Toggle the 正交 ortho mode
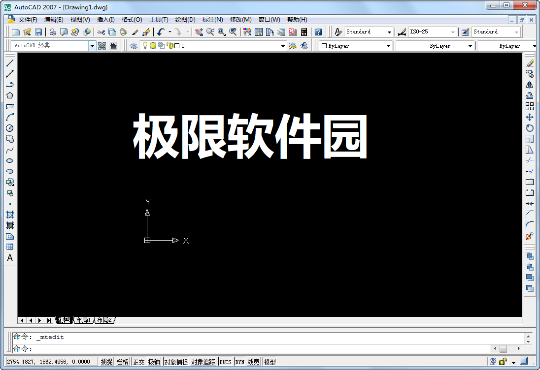Viewport: 540px width, 370px height. click(x=139, y=362)
